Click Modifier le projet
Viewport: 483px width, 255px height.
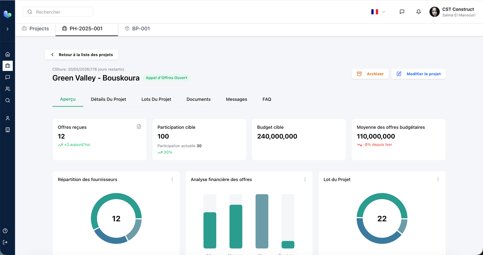[418, 74]
